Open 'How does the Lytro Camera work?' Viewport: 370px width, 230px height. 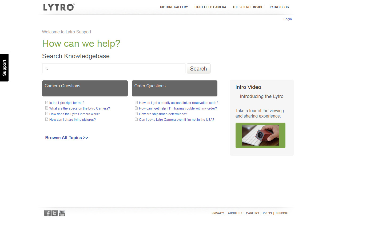click(x=74, y=114)
